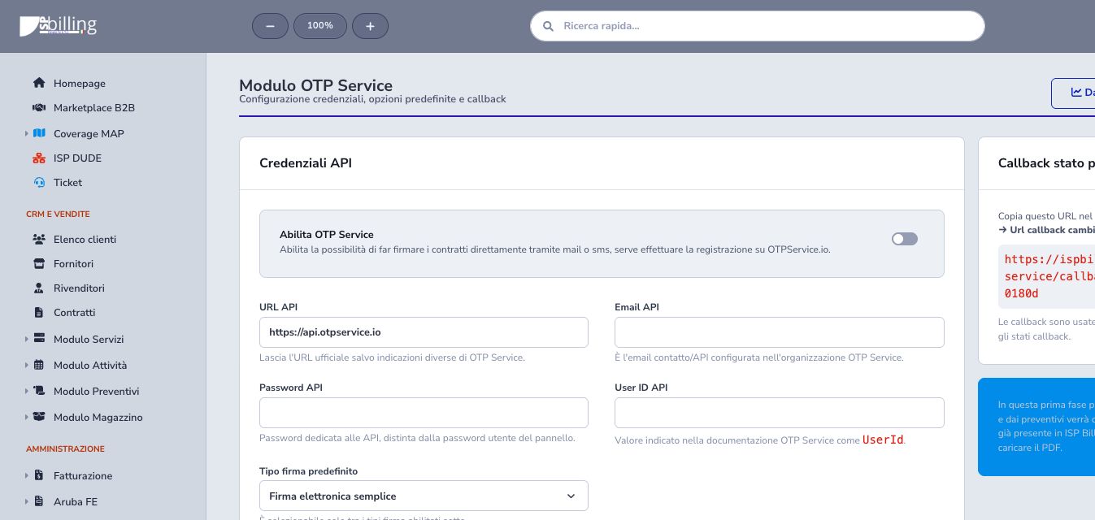Click the Modulo Magazzino boxes icon
Screen dimensions: 1095x520
pyautogui.click(x=39, y=417)
